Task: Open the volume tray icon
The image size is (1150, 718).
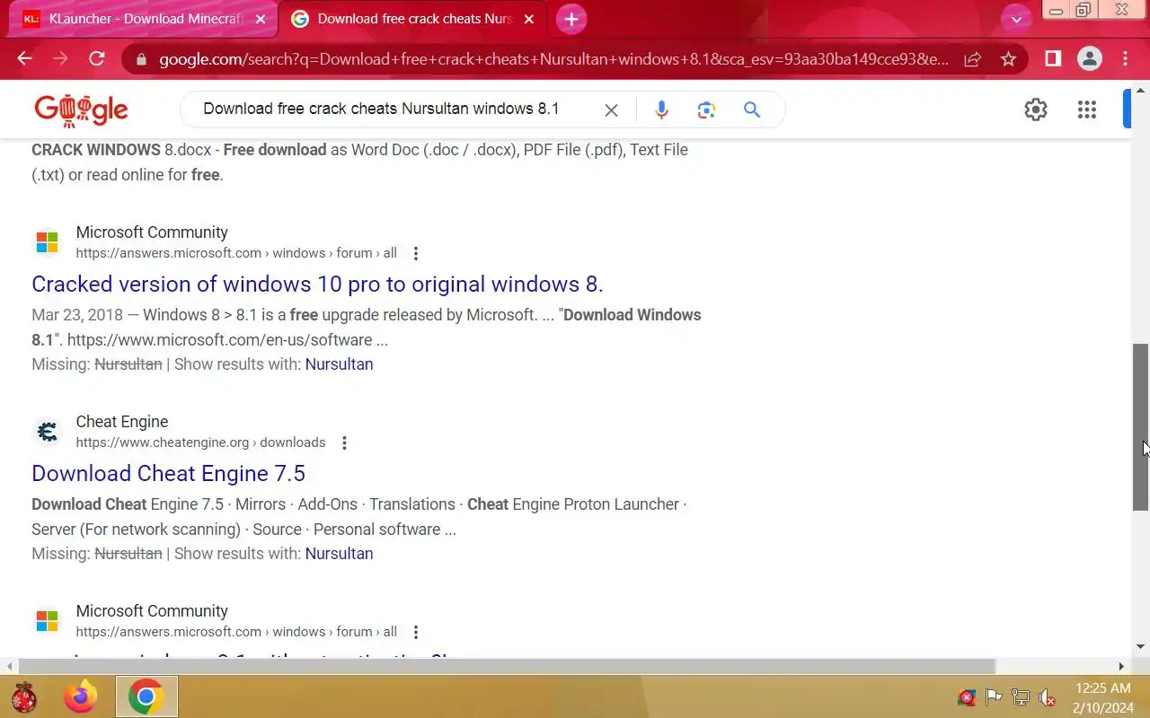Action: click(x=1047, y=697)
